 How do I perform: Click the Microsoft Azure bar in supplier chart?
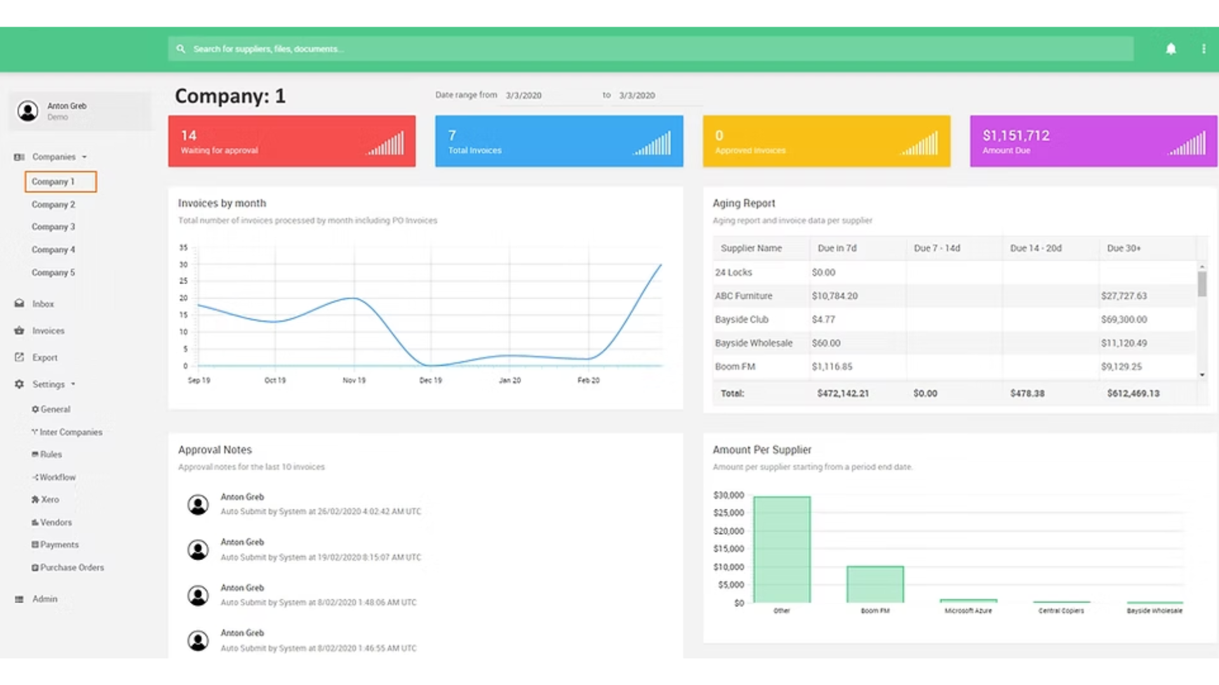tap(968, 601)
